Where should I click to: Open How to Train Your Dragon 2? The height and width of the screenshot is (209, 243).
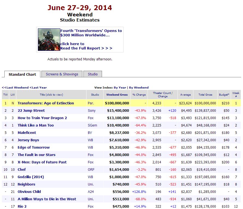click(x=42, y=118)
